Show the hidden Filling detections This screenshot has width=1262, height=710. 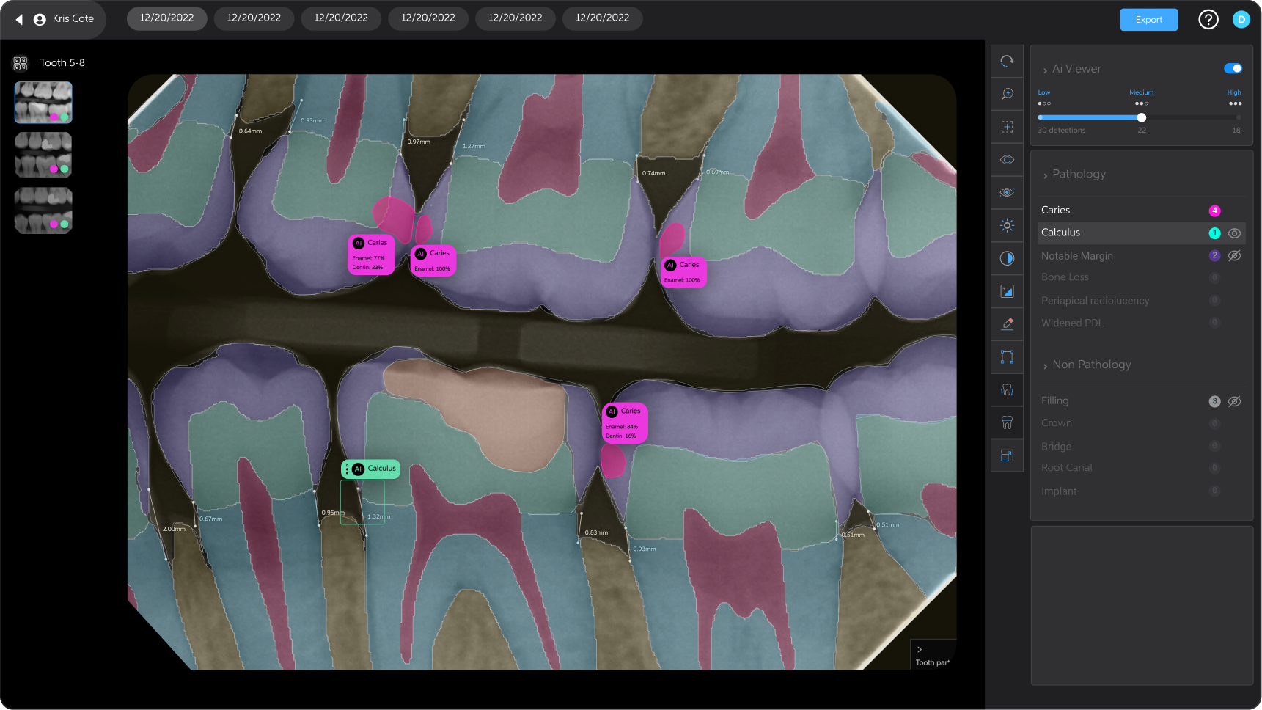[1235, 401]
